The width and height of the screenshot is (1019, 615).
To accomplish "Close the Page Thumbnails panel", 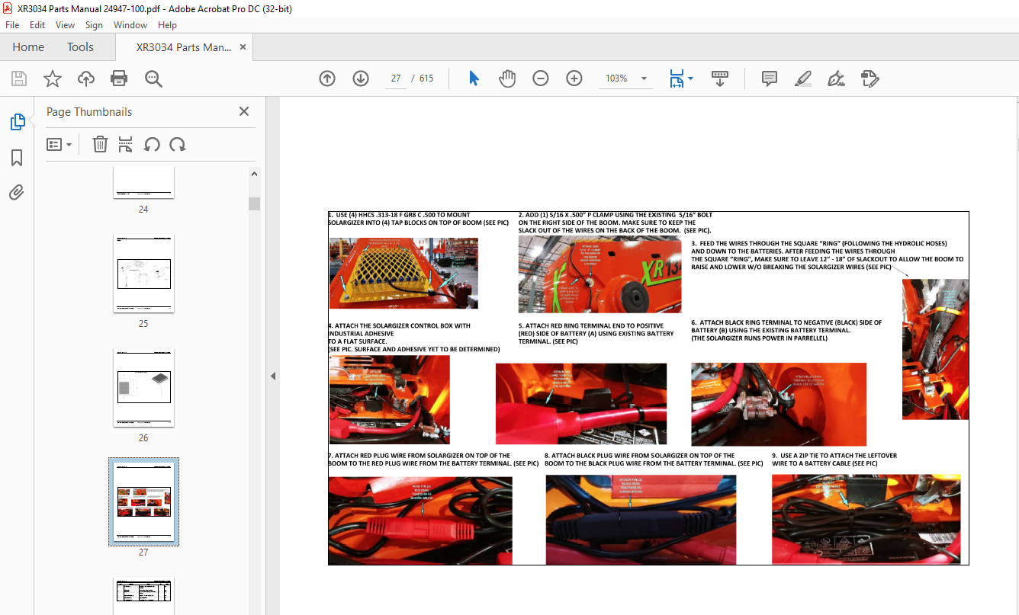I will tap(244, 111).
